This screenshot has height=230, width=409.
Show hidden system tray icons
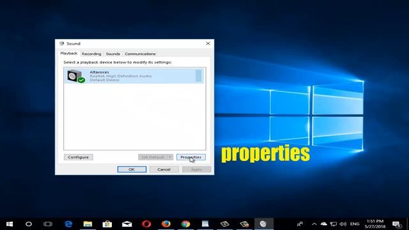coord(314,224)
